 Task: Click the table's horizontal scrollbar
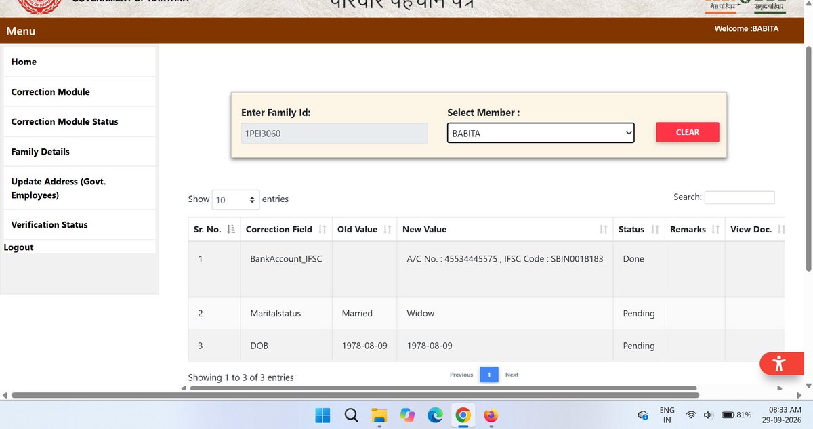coord(444,388)
